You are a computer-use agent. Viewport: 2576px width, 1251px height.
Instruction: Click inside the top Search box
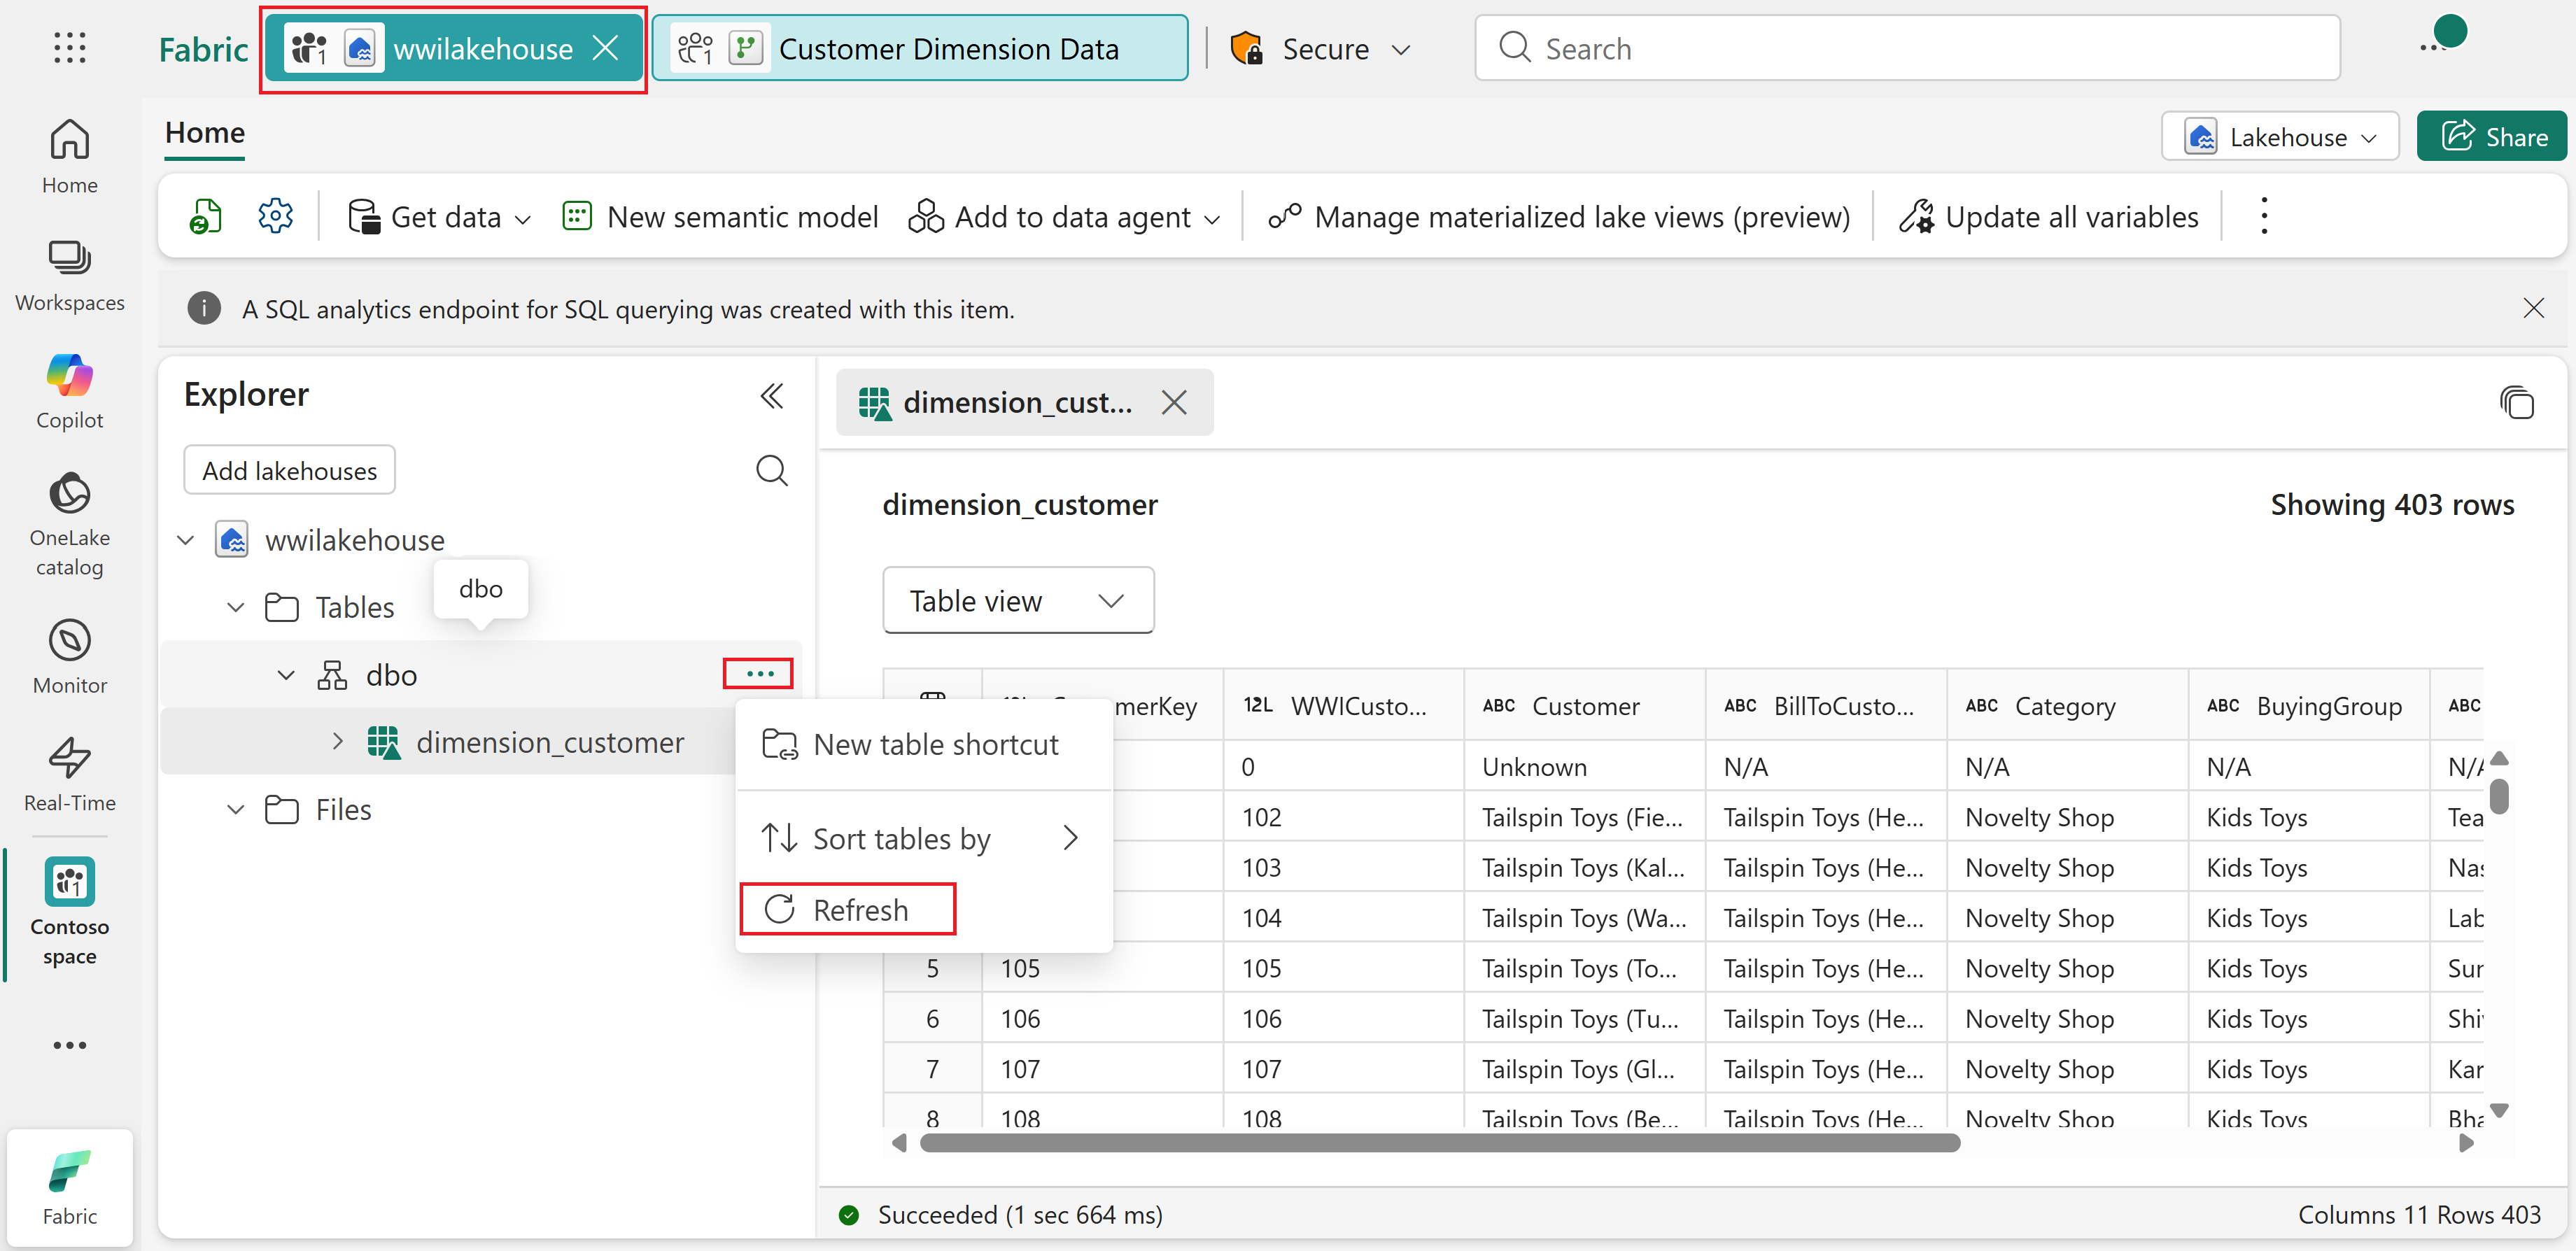coord(1905,48)
